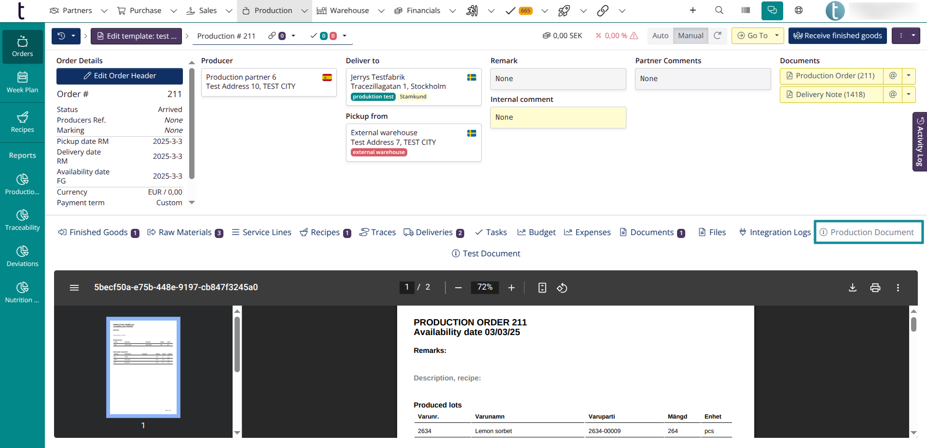This screenshot has height=448, width=927.
Task: Click the chat messages icon
Action: [772, 10]
